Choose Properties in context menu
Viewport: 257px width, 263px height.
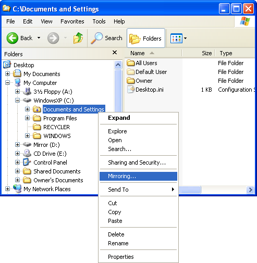138,257
